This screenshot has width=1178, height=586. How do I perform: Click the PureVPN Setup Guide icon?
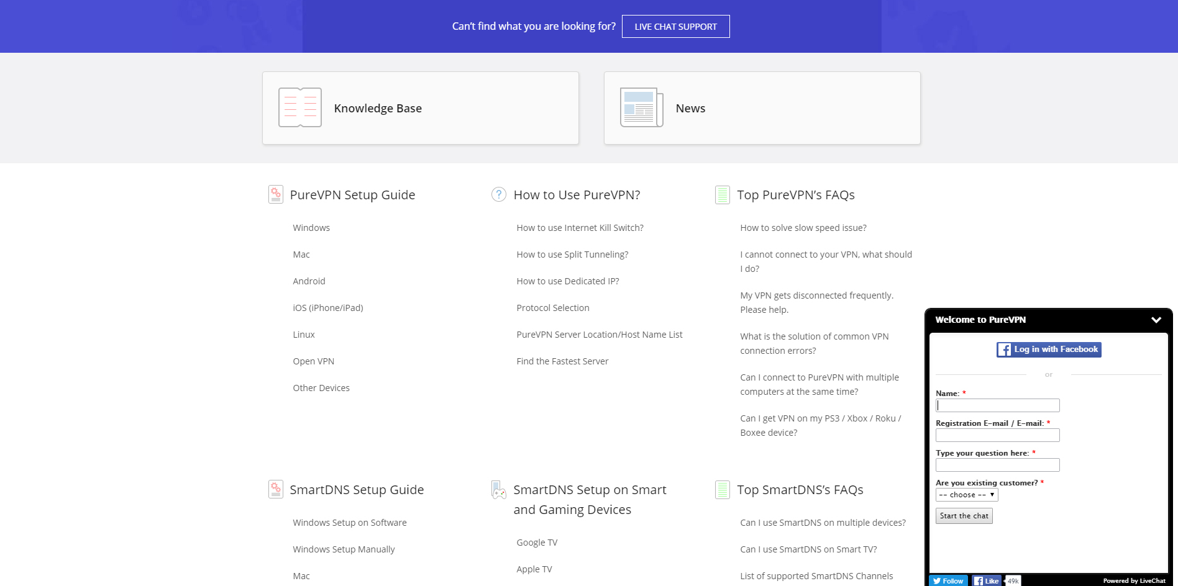coord(276,194)
